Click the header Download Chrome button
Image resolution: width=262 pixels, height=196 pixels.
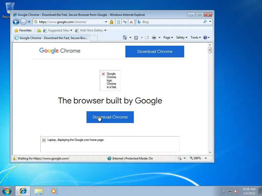pos(155,52)
